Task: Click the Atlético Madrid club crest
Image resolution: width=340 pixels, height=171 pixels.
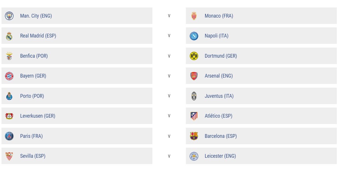Action: click(x=194, y=116)
